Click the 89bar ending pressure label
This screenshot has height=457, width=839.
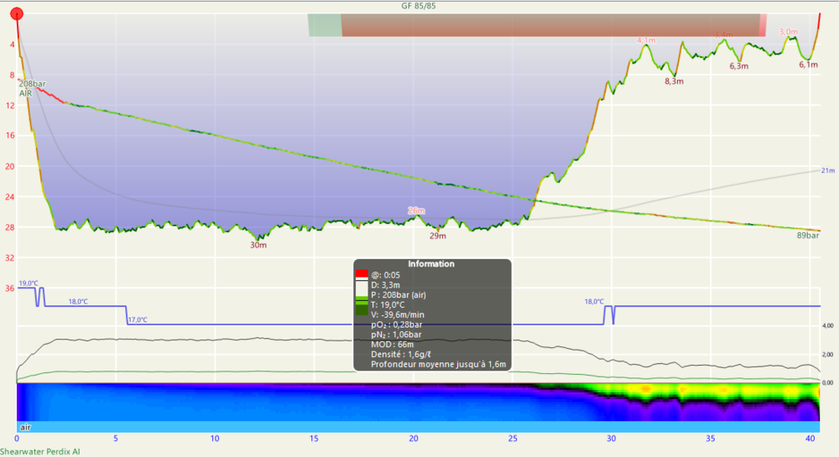tap(808, 235)
